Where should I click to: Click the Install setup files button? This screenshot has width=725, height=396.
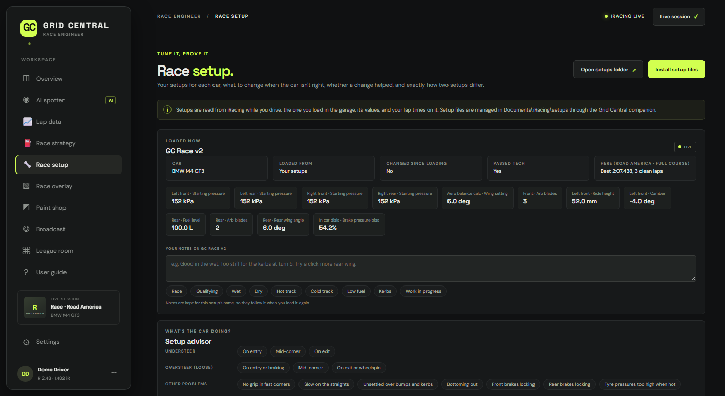click(676, 70)
